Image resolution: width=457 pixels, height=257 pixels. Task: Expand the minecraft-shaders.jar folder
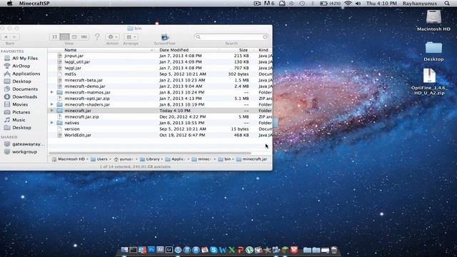(52, 104)
